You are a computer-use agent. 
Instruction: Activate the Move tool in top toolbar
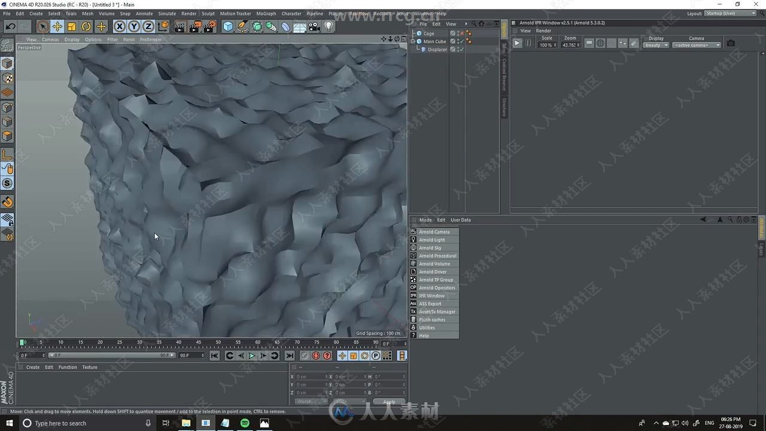(57, 26)
